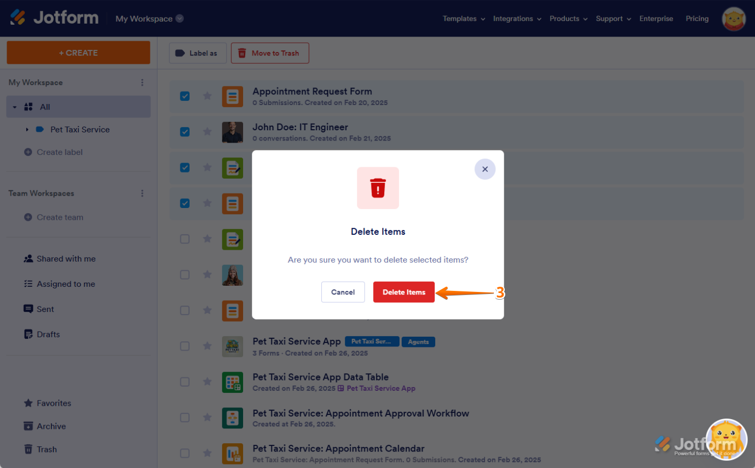This screenshot has width=755, height=468.
Task: Uncheck the John Doe: IT Engineer checkbox
Action: [185, 132]
